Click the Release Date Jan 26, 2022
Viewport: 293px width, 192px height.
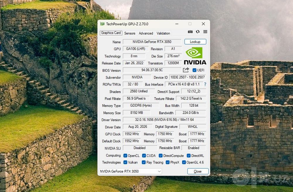[x=134, y=63]
